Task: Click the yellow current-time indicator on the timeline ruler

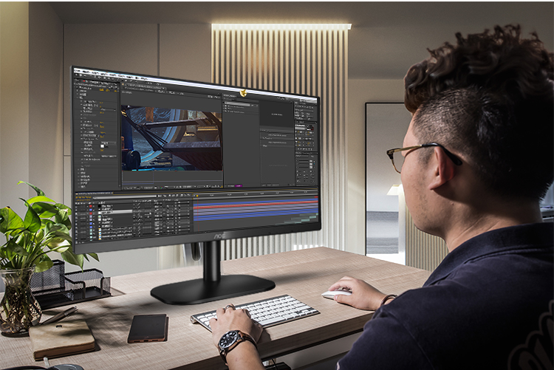Action: coord(196,196)
